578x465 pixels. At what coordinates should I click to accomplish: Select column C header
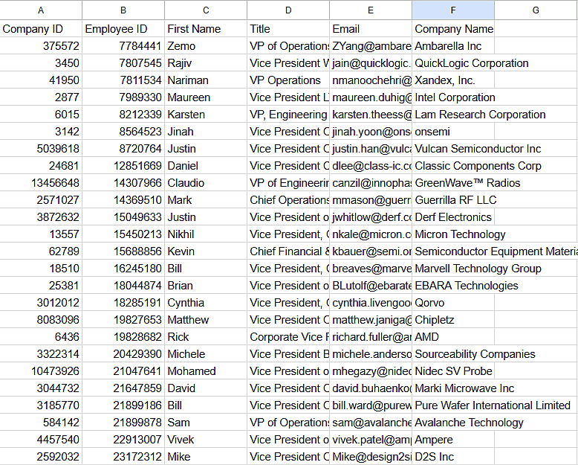coord(206,10)
